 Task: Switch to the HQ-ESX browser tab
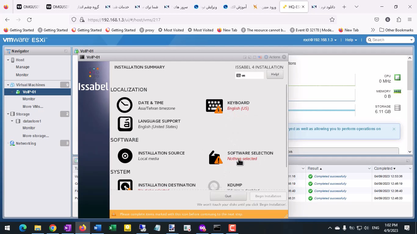coord(293,7)
